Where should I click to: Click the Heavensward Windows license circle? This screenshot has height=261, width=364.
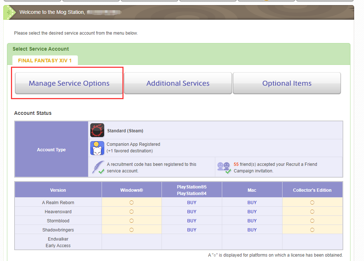click(132, 212)
